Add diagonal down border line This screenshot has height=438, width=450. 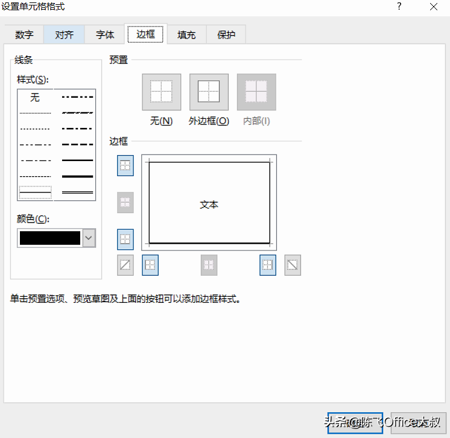click(x=293, y=265)
